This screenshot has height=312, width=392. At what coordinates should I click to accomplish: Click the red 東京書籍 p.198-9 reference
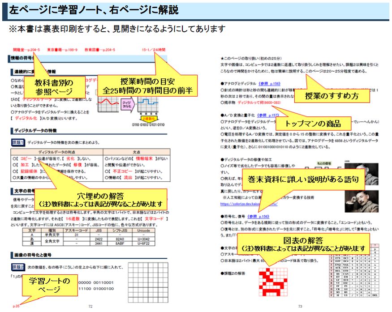click(62, 50)
